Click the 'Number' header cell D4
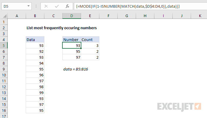Screen dimensions: 207x118 click(x=72, y=40)
